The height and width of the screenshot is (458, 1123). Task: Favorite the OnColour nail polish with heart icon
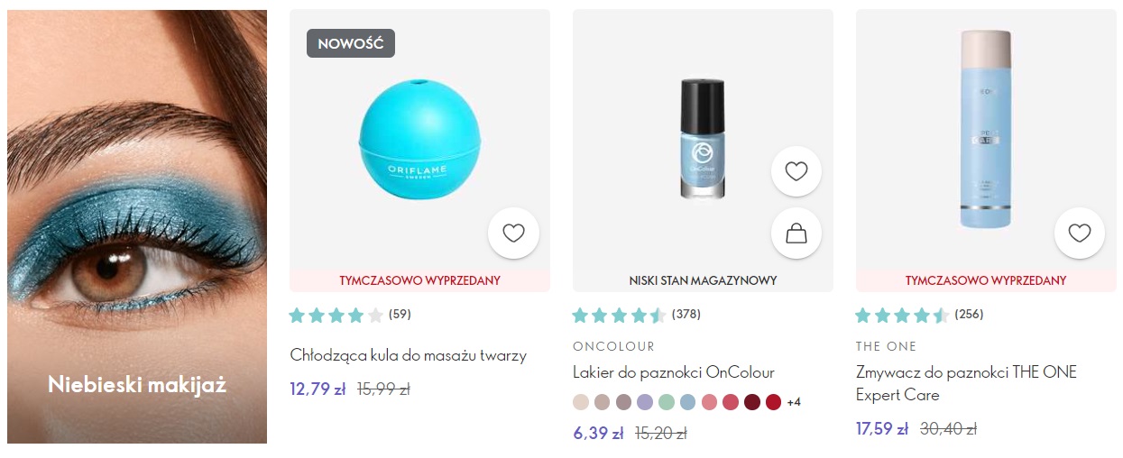pyautogui.click(x=796, y=171)
